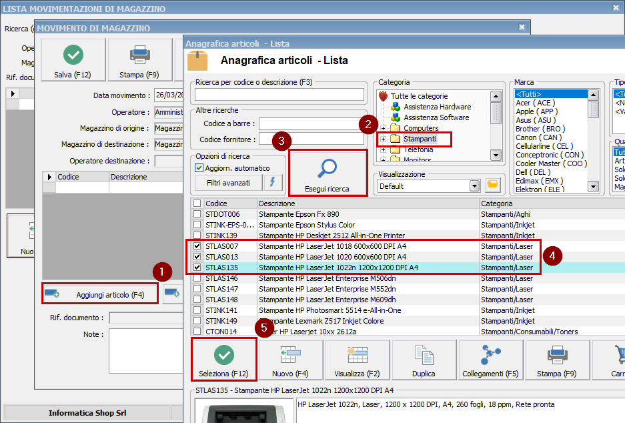
Task: Click Stampa (F9) in Movimento di Magazzino window
Action: pyautogui.click(x=139, y=60)
